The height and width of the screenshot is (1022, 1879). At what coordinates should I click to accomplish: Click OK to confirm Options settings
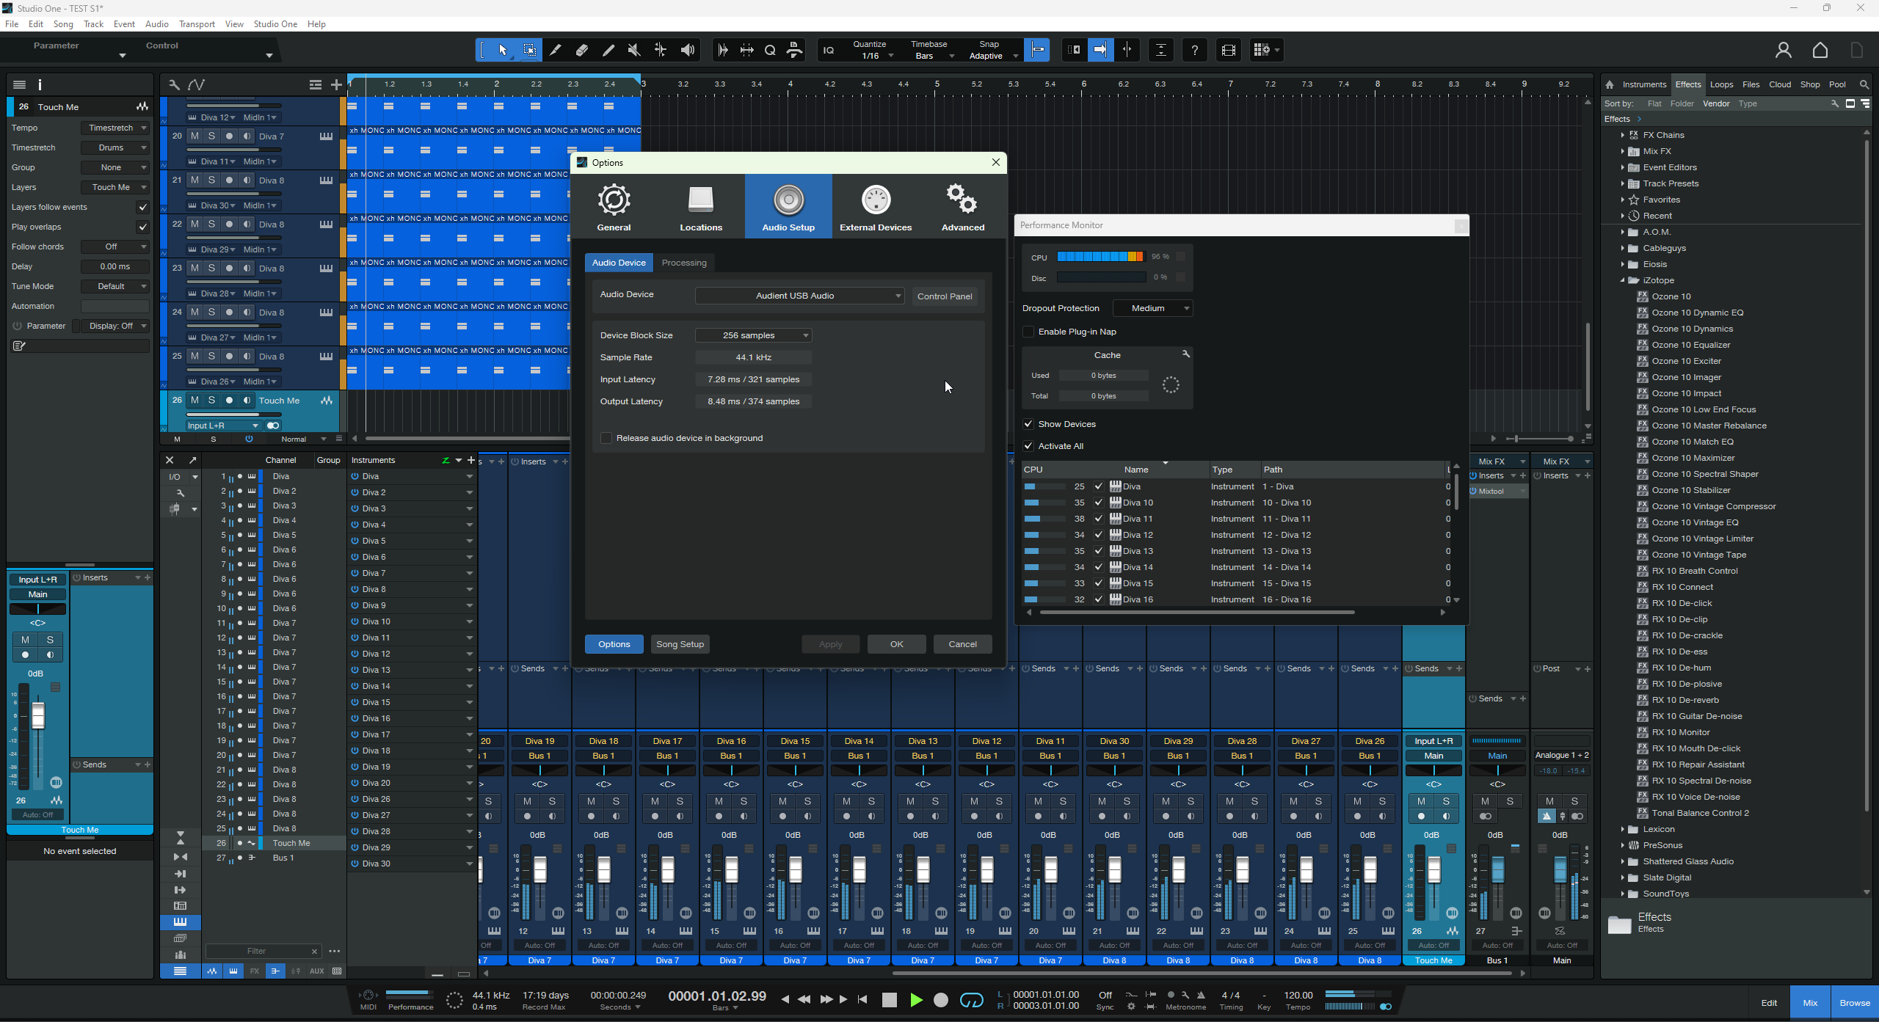(896, 643)
